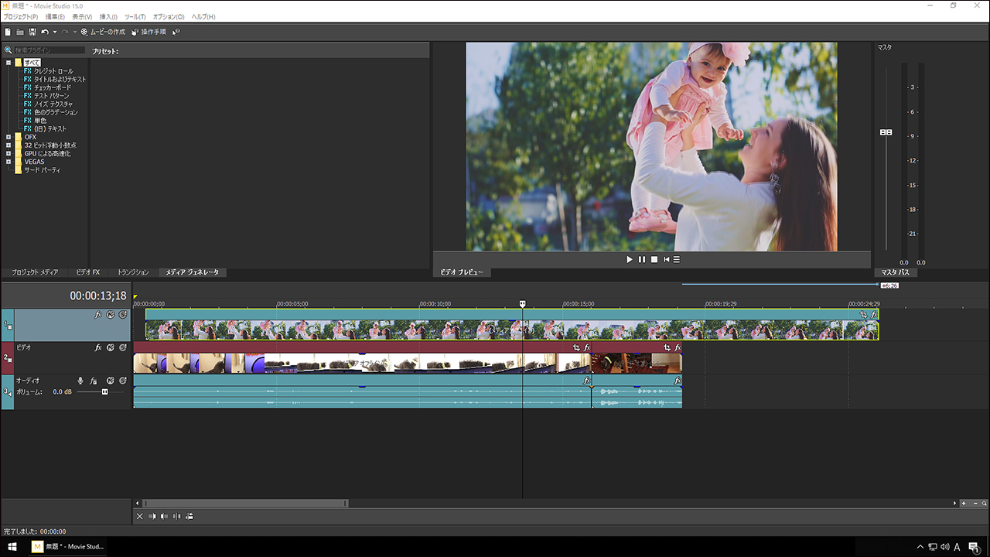Viewport: 990px width, 557px height.
Task: Redo the last undone action
Action: tap(65, 32)
